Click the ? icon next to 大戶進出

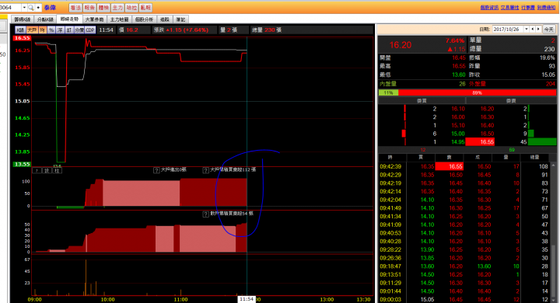(x=156, y=170)
